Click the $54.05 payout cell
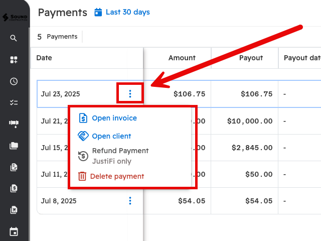 coord(258,201)
